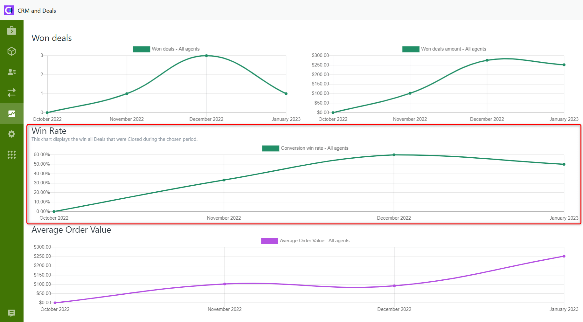Open the analytics chart sidebar icon
Screen dimensions: 583x322
click(12, 113)
